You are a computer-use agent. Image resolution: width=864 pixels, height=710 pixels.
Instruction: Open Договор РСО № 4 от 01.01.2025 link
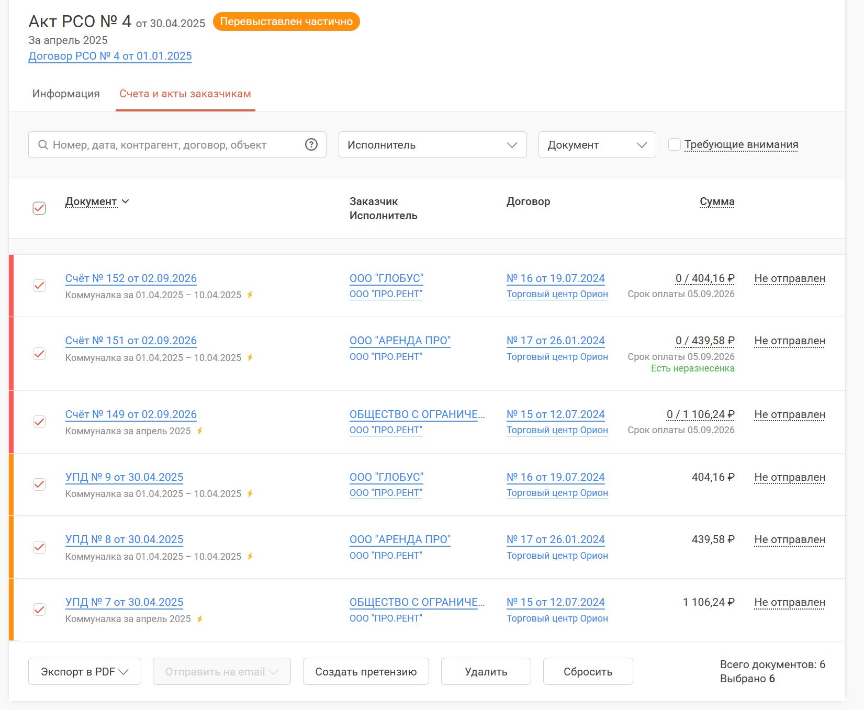(x=110, y=56)
